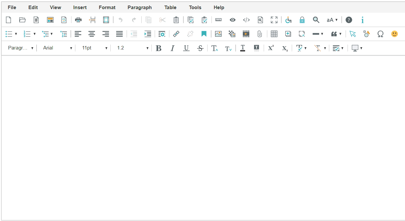Open find and replace with the magnifier

[316, 20]
